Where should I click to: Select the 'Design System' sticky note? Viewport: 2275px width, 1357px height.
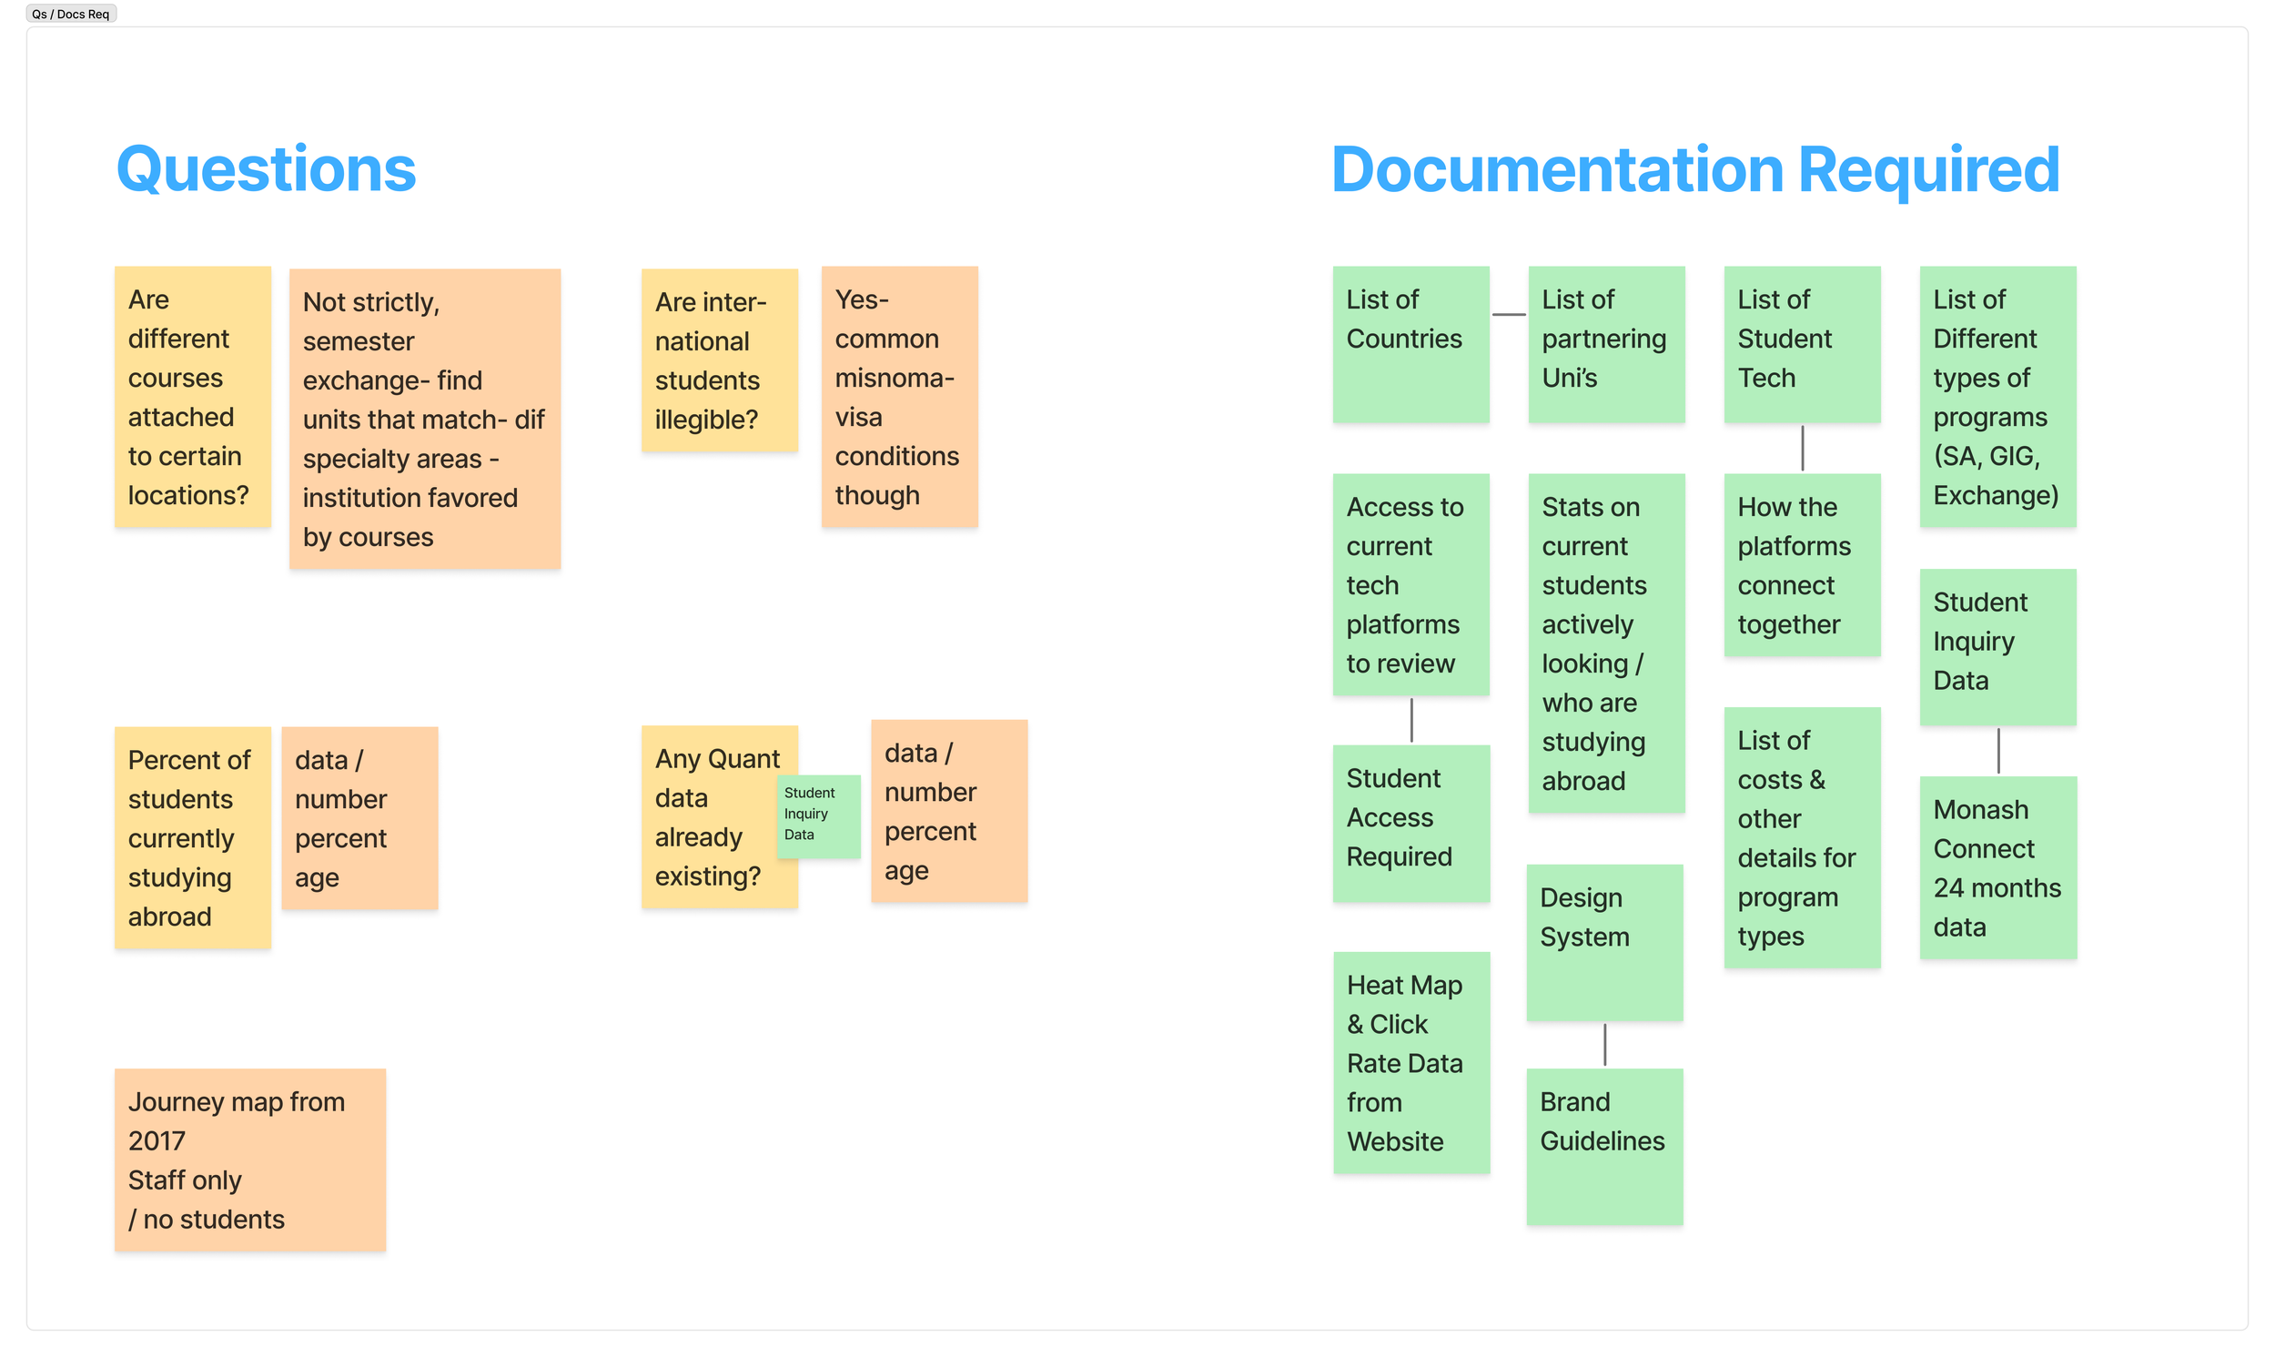coord(1603,942)
